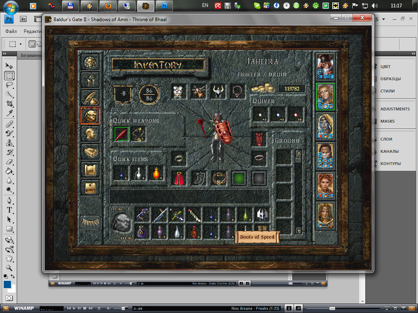Image resolution: width=418 pixels, height=313 pixels.
Task: Select the helmet in the backpack
Action: (262, 215)
